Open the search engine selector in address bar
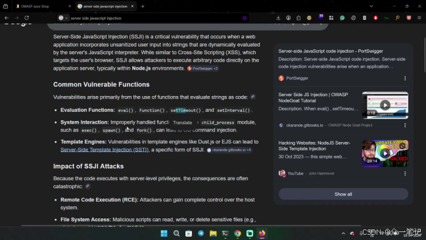 pyautogui.click(x=62, y=18)
